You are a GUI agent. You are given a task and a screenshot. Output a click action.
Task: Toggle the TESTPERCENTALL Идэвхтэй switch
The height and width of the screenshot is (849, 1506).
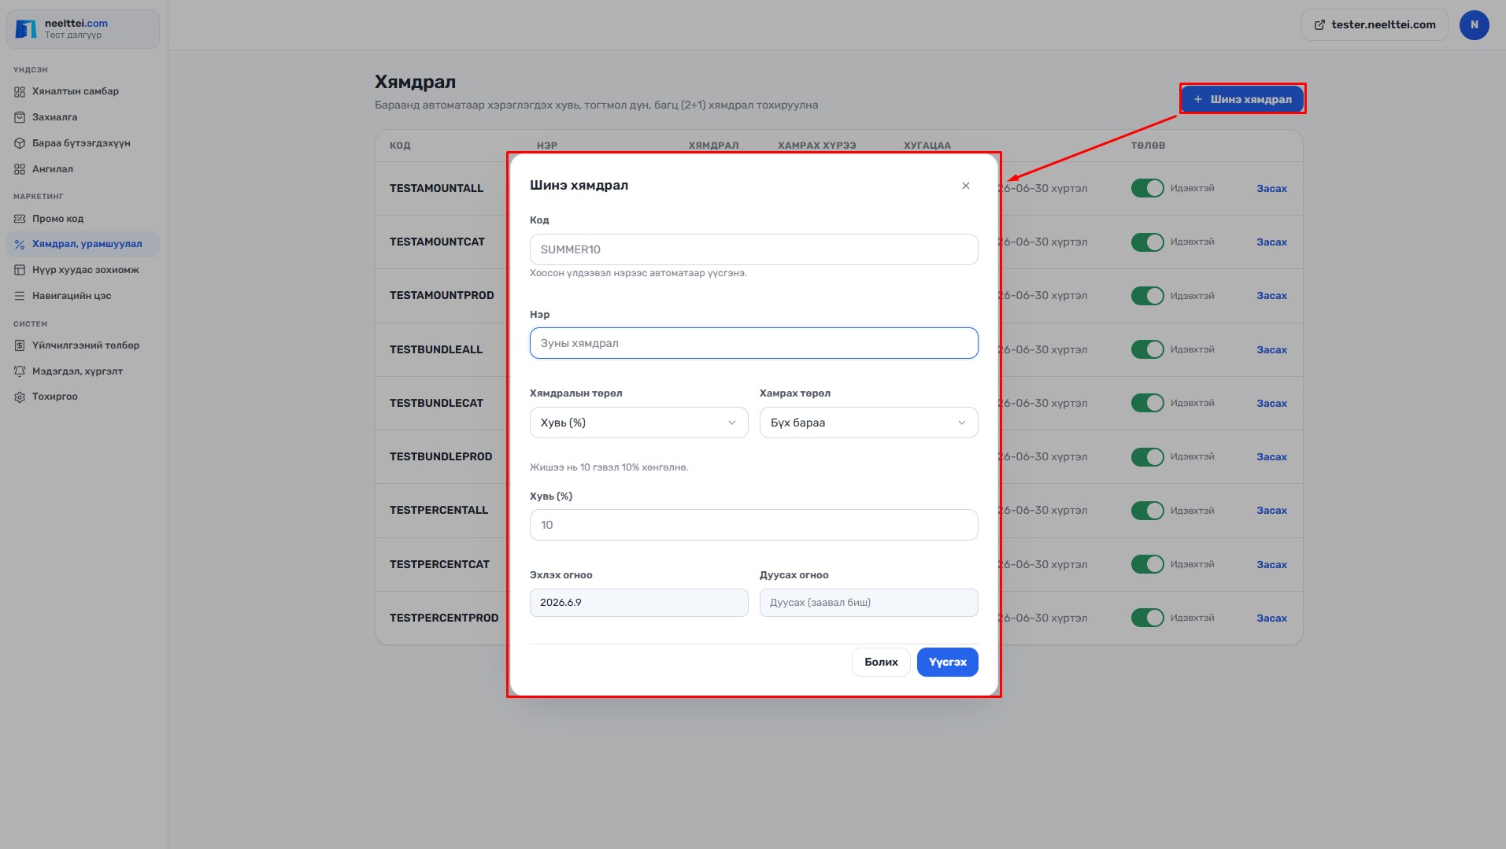[1147, 511]
